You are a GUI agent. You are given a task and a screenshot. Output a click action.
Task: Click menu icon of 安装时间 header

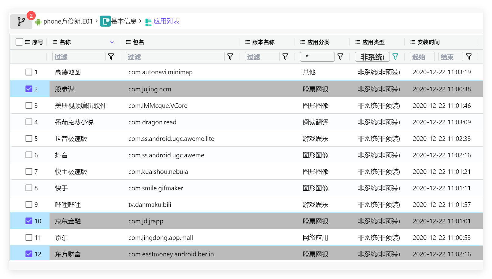click(413, 42)
